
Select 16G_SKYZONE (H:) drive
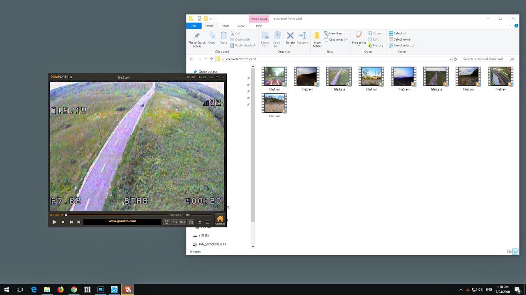tap(210, 244)
